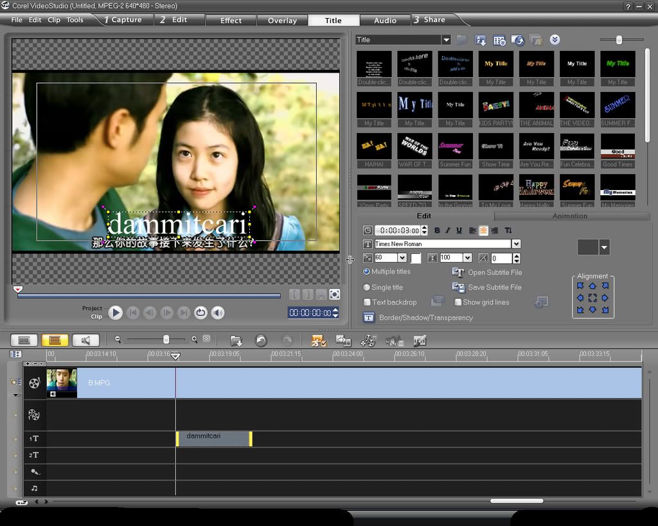Viewport: 658px width, 526px height.
Task: Select the Single title radio button
Action: click(367, 288)
